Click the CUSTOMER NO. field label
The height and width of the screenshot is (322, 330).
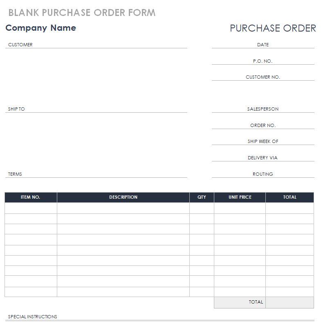263,77
